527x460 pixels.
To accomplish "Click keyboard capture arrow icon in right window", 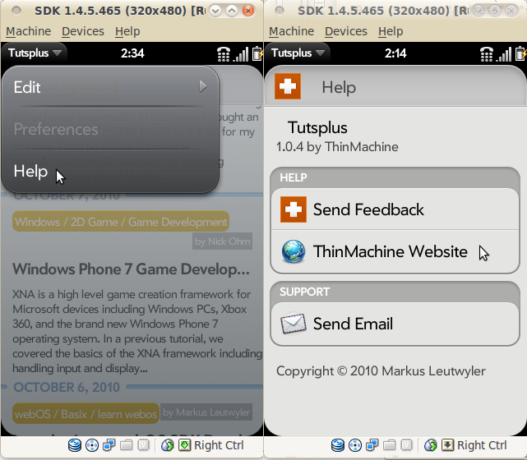I will tap(448, 445).
